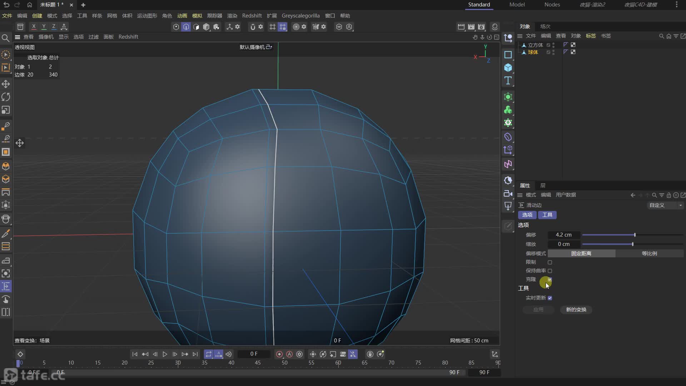This screenshot has height=386, width=686.
Task: Switch to points mode icon
Action: coord(176,27)
